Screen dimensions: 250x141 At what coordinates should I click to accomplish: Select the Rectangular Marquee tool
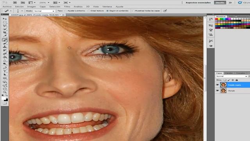coord(5,22)
